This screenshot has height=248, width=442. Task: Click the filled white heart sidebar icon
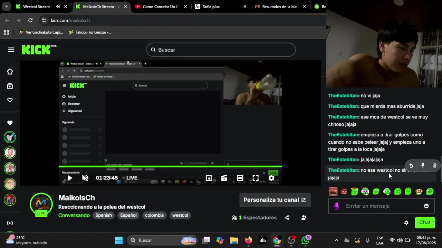click(10, 123)
